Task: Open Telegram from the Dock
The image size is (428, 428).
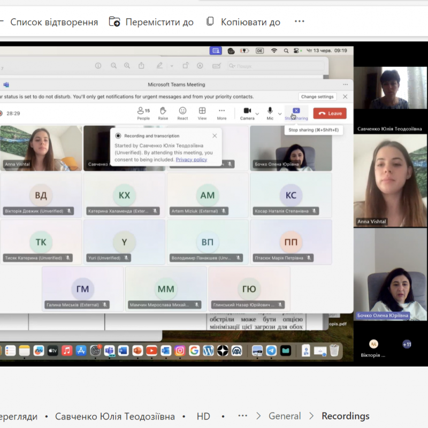Action: click(x=271, y=351)
